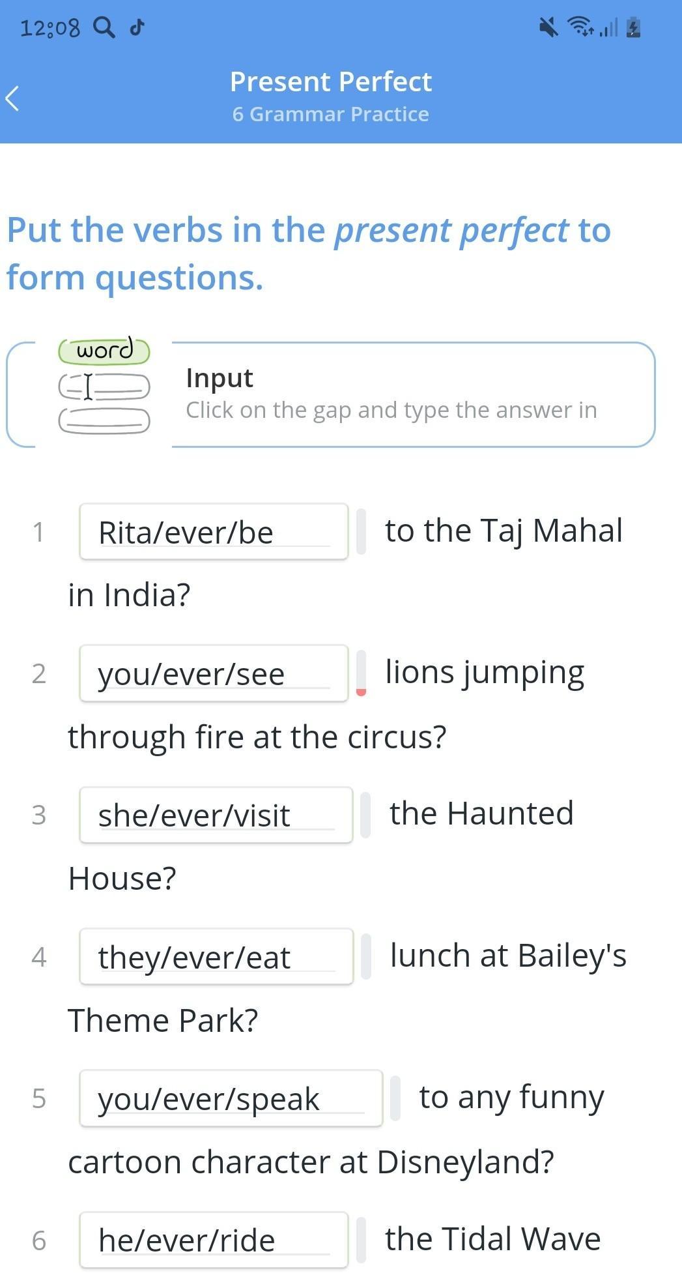Select the she/ever/visit input gap
Image resolution: width=682 pixels, height=1288 pixels.
click(x=216, y=815)
